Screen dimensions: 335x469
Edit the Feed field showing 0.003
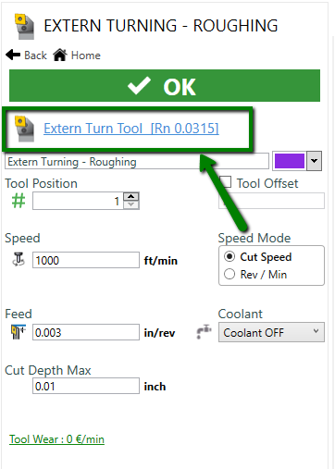[86, 332]
